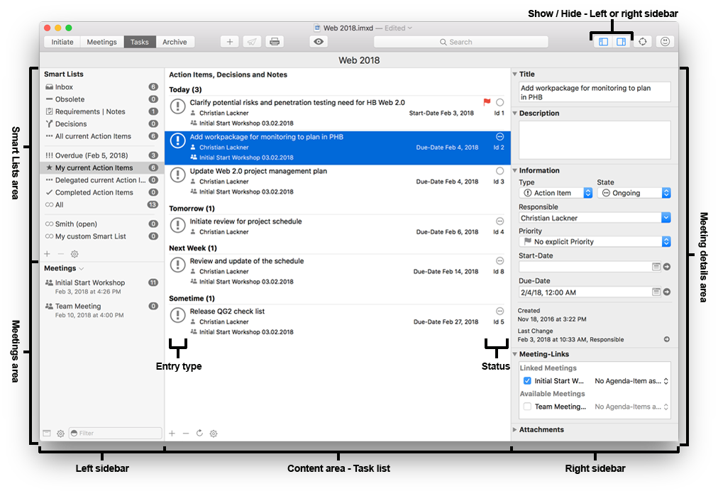Select the Overdue (Feb 5, 2018) list
The height and width of the screenshot is (491, 718).
[x=101, y=155]
